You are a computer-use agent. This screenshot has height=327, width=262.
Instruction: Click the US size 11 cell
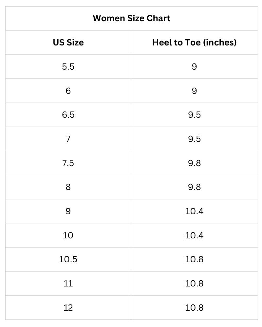tap(68, 284)
